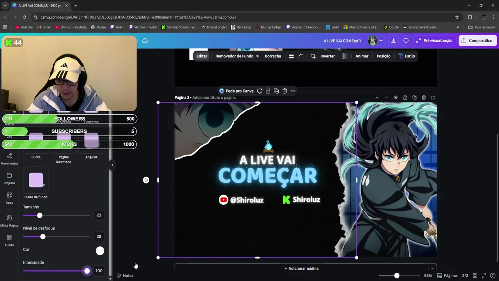The image size is (499, 281).
Task: Open the Fundo sidebar panel
Action: tap(9, 240)
